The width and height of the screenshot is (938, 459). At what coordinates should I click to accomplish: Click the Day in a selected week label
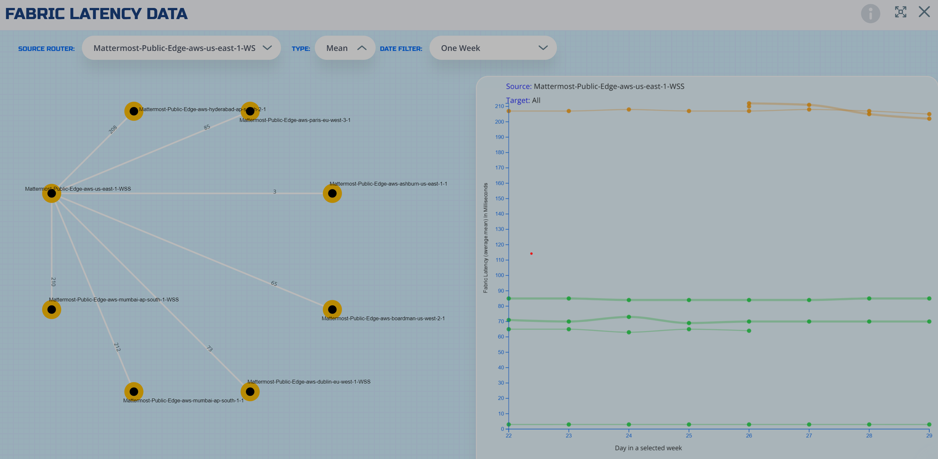pos(648,448)
